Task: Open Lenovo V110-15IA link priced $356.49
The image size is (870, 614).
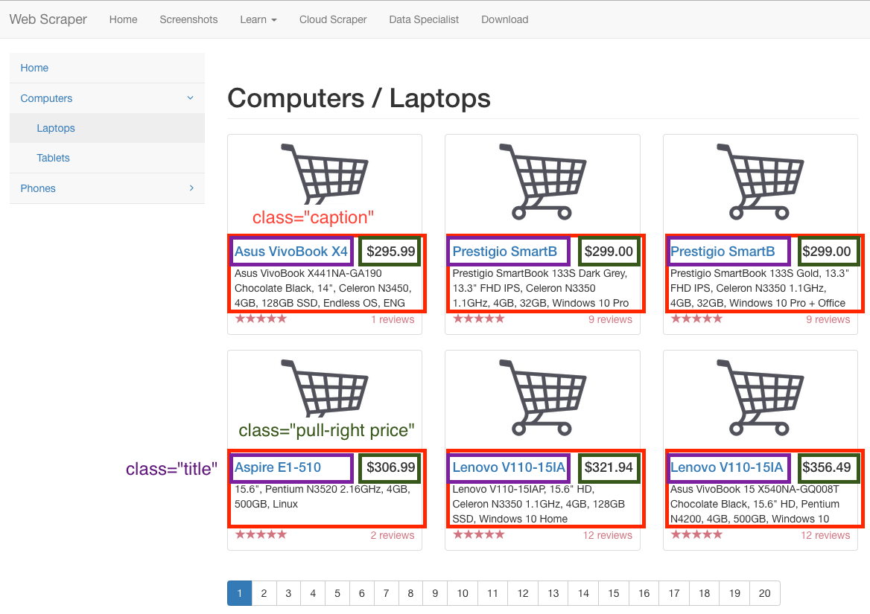Action: [727, 467]
